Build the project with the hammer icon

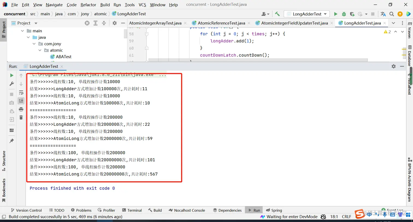(278, 14)
